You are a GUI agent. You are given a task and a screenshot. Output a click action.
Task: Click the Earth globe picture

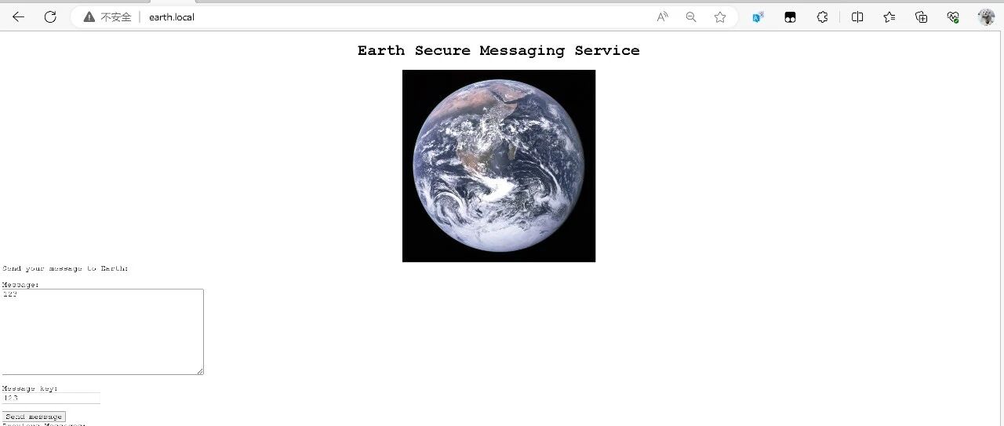coord(499,166)
